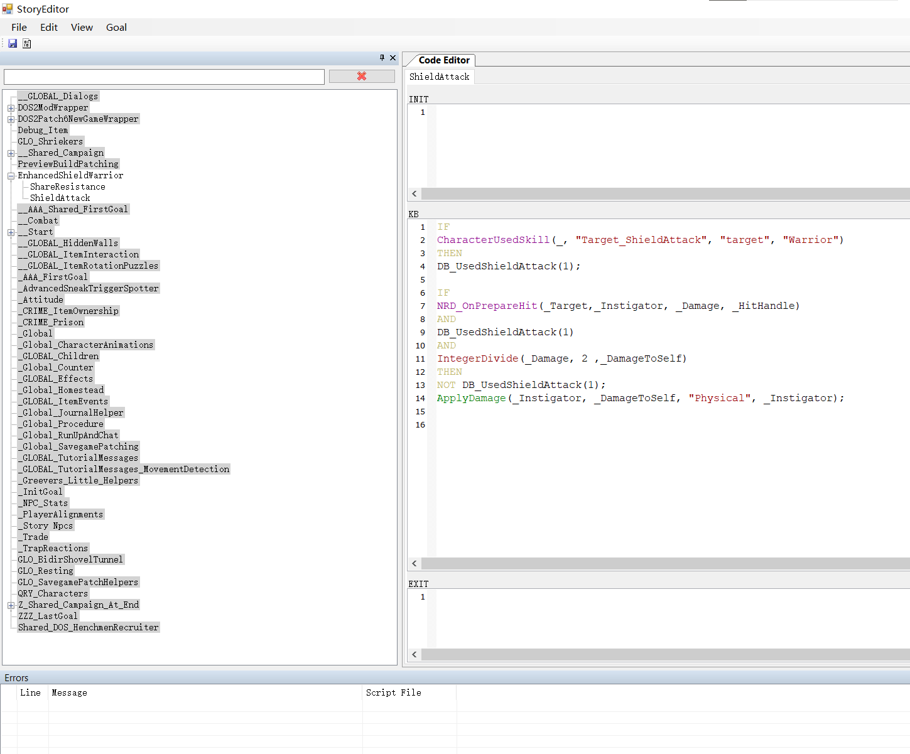Select _CRIME_ItemOwnership goal
Image resolution: width=910 pixels, height=754 pixels.
[68, 311]
